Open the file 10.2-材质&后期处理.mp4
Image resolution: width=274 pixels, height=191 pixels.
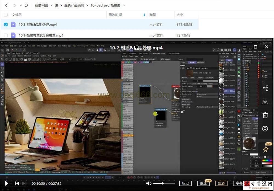(x=38, y=25)
